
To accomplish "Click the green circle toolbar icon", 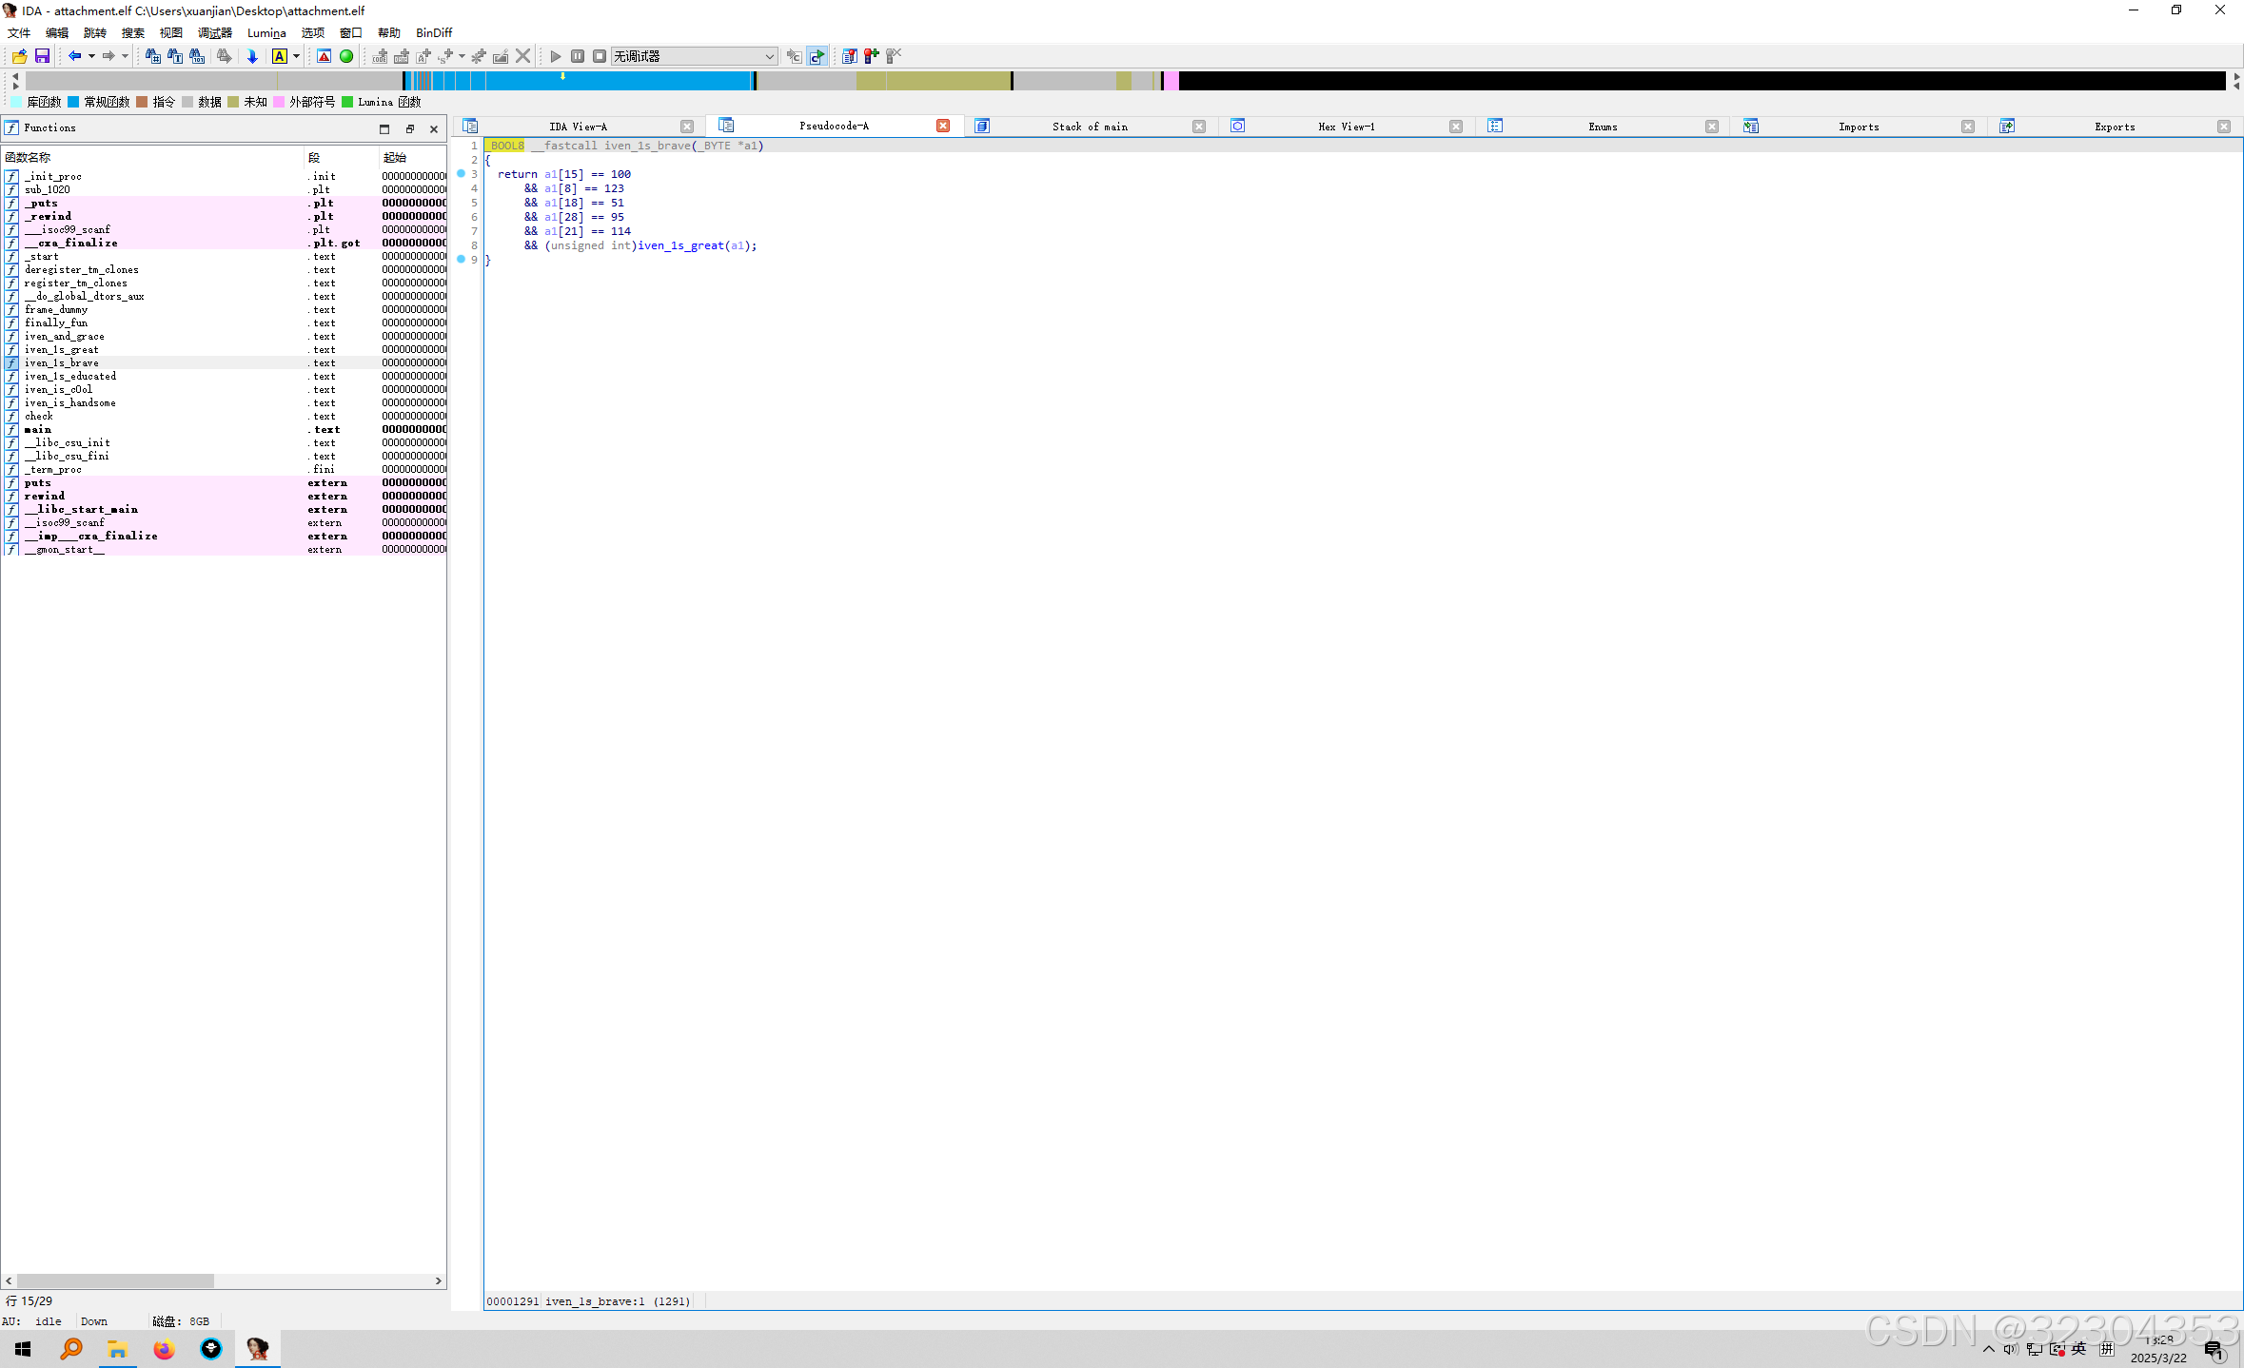I will click(346, 56).
